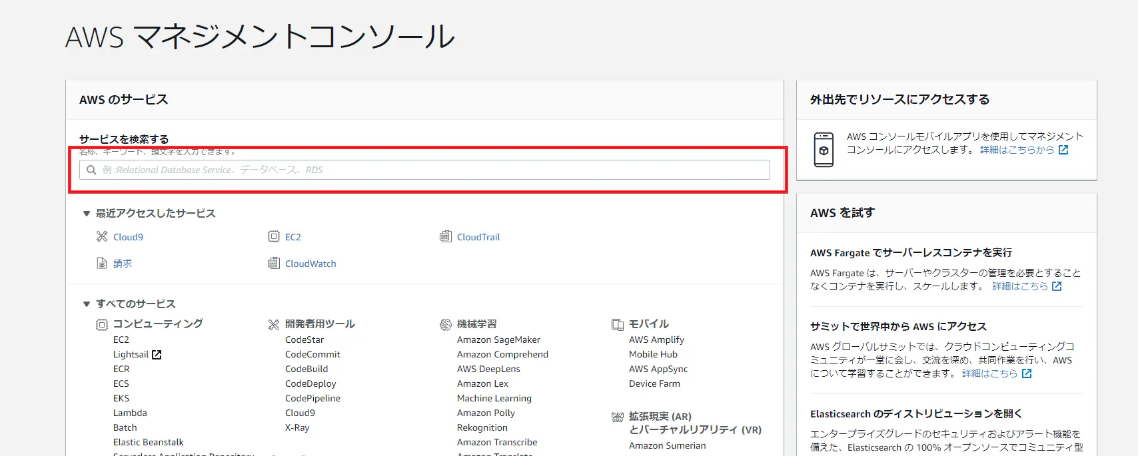Open EC2 under コンピューティング
This screenshot has height=456, width=1138.
[121, 340]
